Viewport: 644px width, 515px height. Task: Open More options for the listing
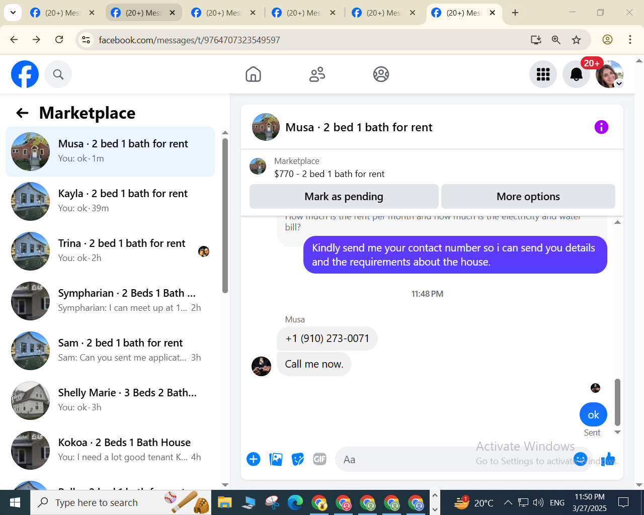point(528,196)
